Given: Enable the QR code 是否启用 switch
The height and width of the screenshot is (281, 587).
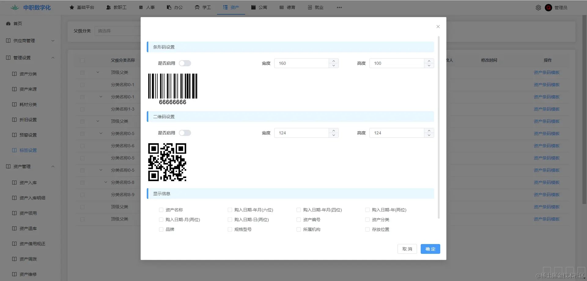Looking at the screenshot, I should click(x=185, y=133).
